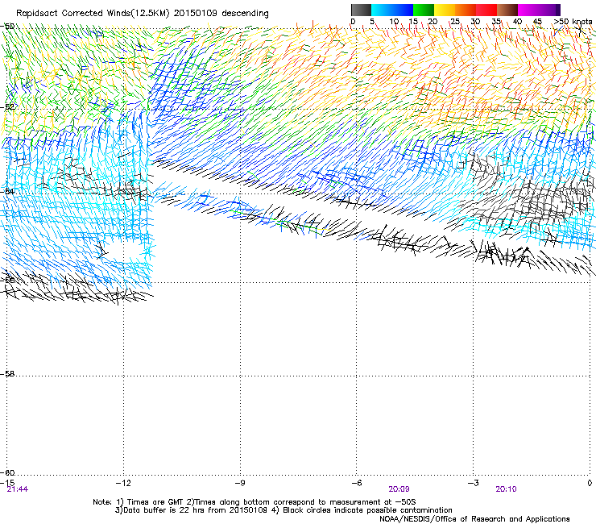The width and height of the screenshot is (596, 524).
Task: Click the gray 0-5 knots legend swatch
Action: coord(361,10)
